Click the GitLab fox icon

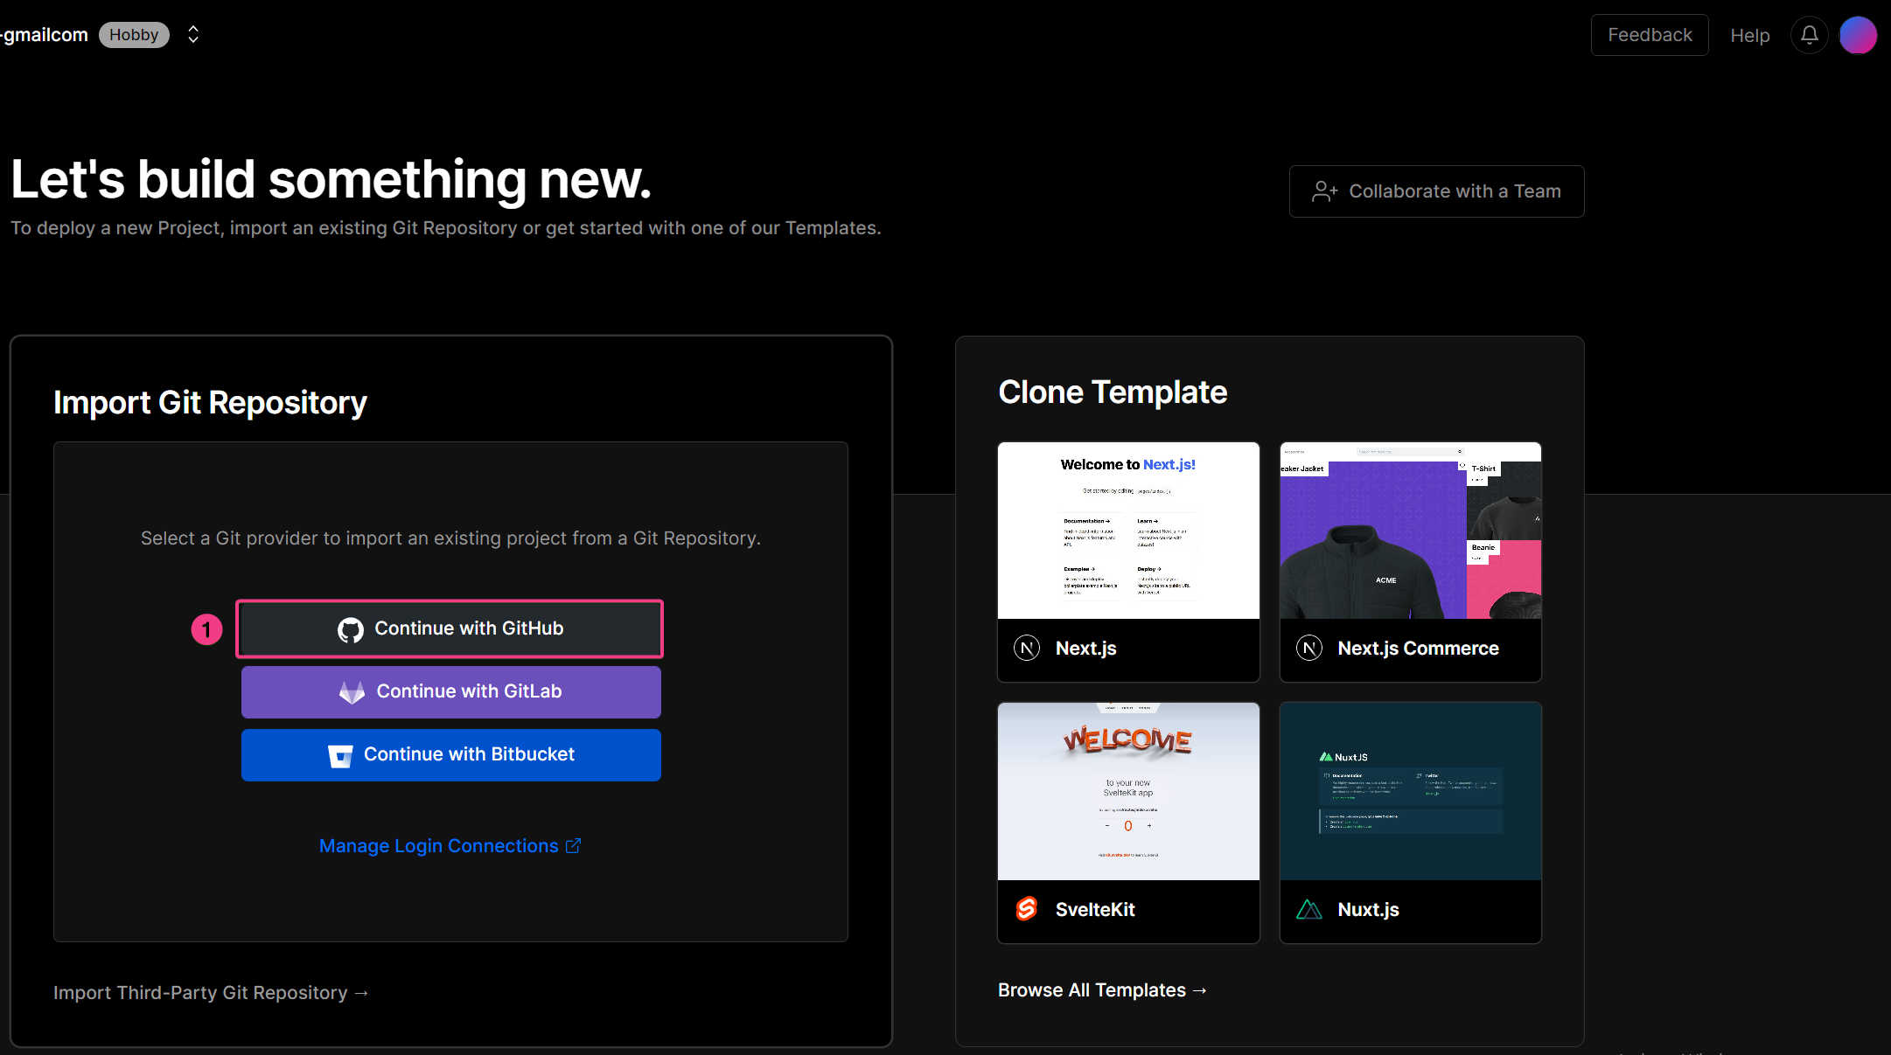(352, 692)
